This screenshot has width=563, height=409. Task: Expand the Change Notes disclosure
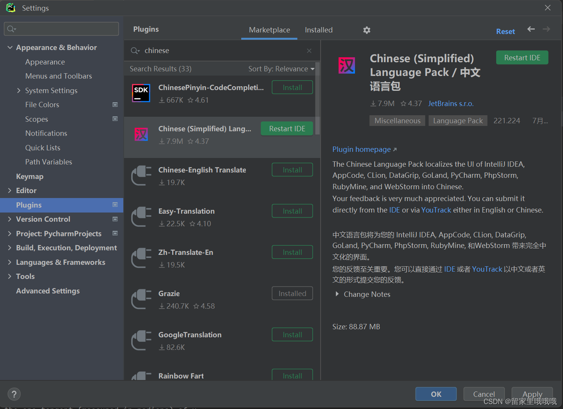click(x=337, y=294)
